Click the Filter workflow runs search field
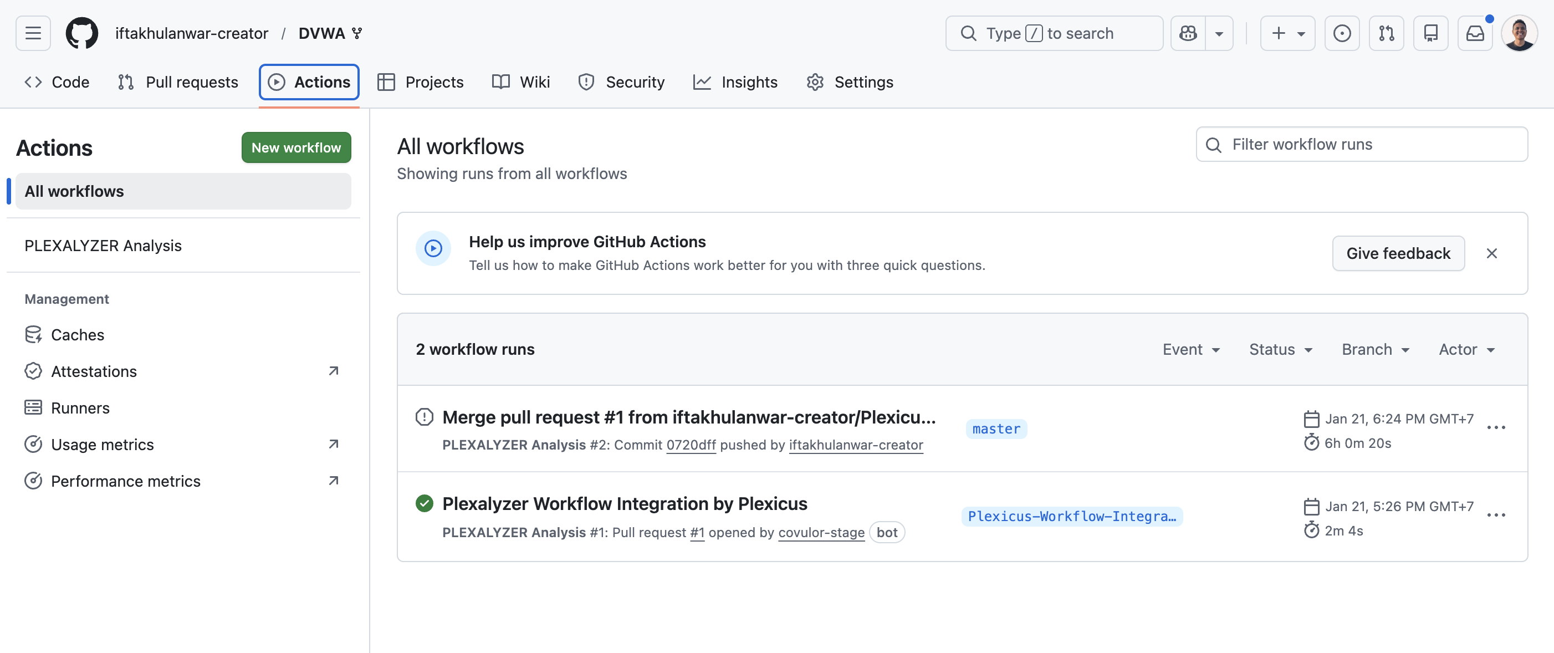Viewport: 1554px width, 653px height. pyautogui.click(x=1361, y=144)
